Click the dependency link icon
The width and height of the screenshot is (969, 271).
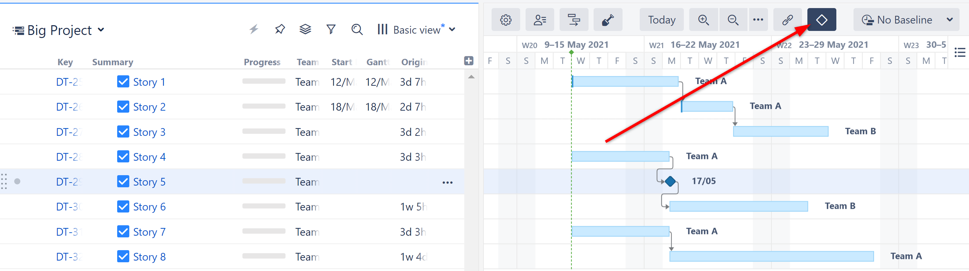pyautogui.click(x=787, y=20)
